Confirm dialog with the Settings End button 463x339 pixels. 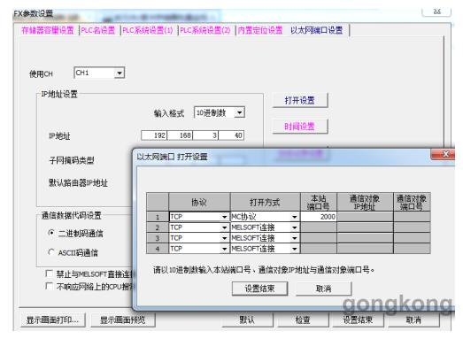259,289
